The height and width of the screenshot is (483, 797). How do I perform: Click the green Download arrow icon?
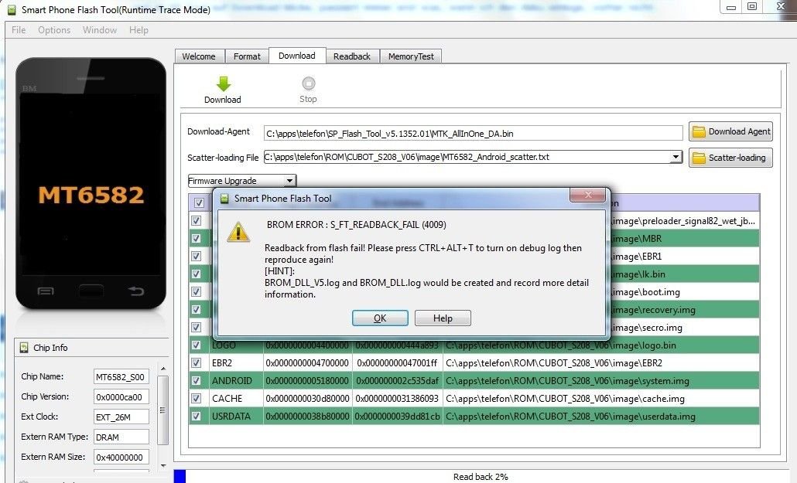[x=223, y=83]
